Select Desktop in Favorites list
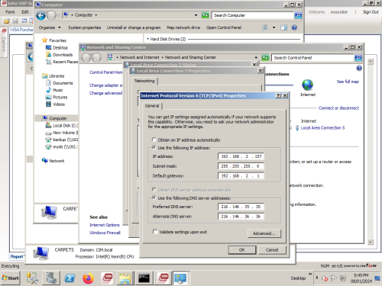The width and height of the screenshot is (382, 286). (60, 47)
